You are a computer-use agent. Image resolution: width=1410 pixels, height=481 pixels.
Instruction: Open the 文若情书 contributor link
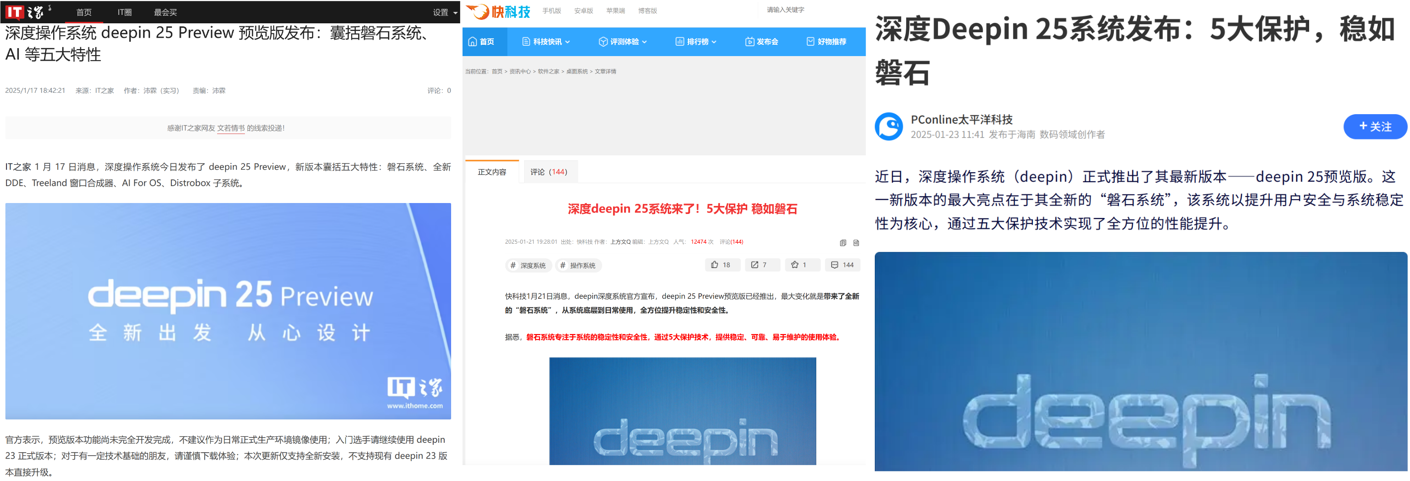231,128
